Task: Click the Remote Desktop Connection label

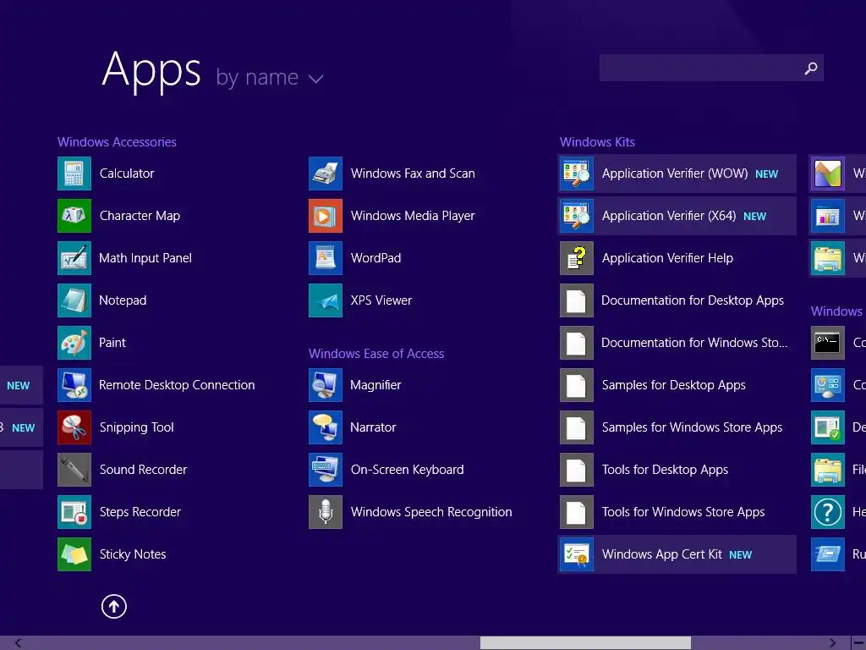Action: point(177,385)
